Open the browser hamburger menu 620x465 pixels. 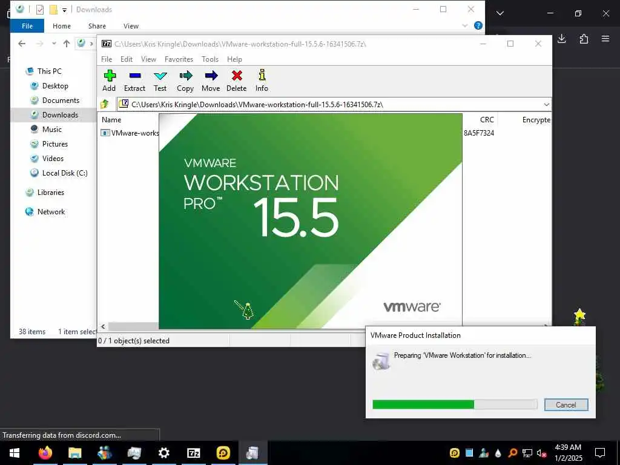coord(605,39)
